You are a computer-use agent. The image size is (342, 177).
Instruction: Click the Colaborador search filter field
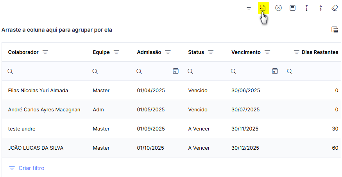46,71
